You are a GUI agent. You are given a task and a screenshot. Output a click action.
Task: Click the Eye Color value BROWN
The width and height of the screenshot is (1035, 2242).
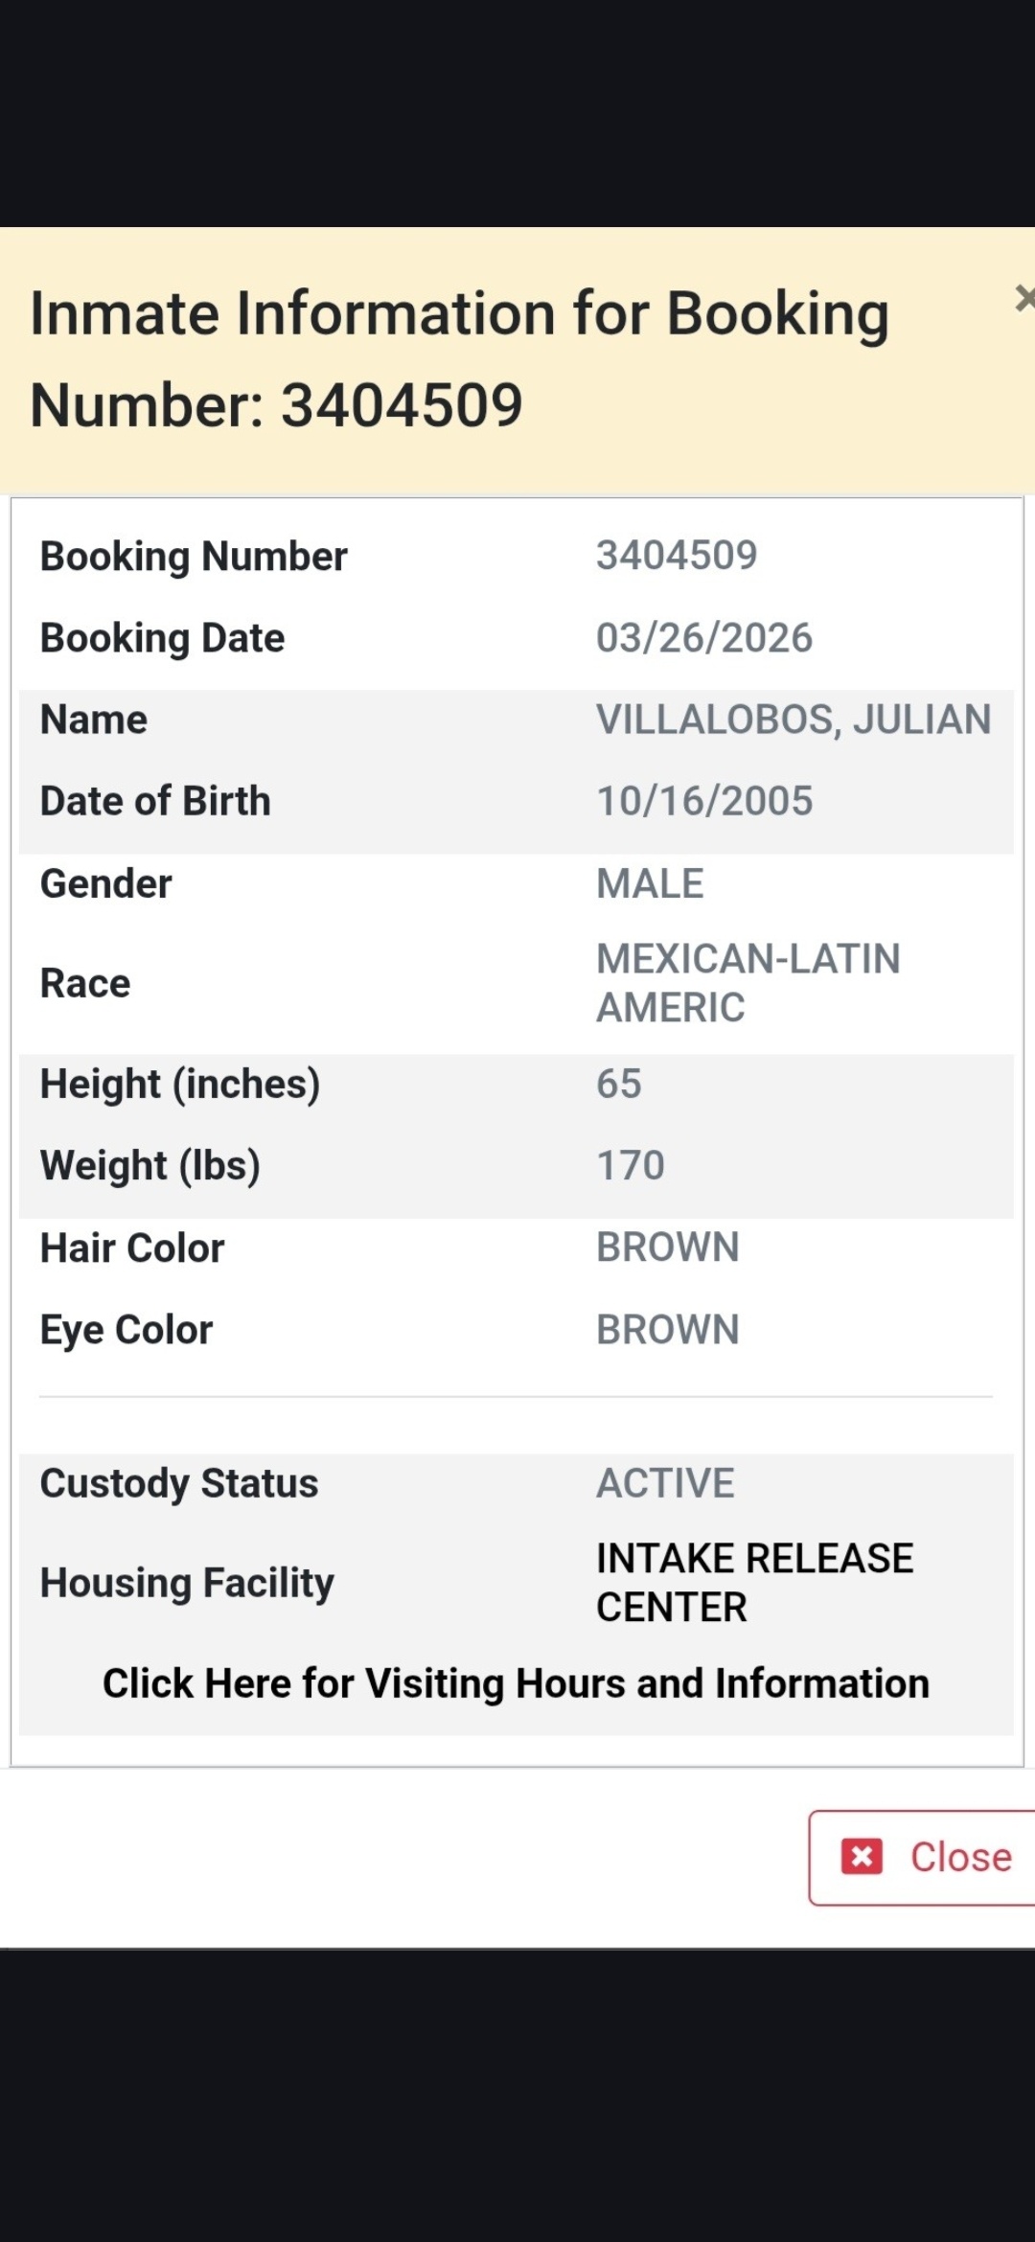click(667, 1330)
